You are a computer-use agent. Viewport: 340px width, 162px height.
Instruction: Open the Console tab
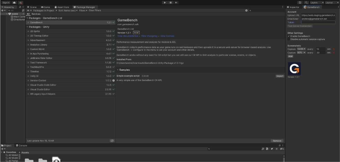pos(22,145)
